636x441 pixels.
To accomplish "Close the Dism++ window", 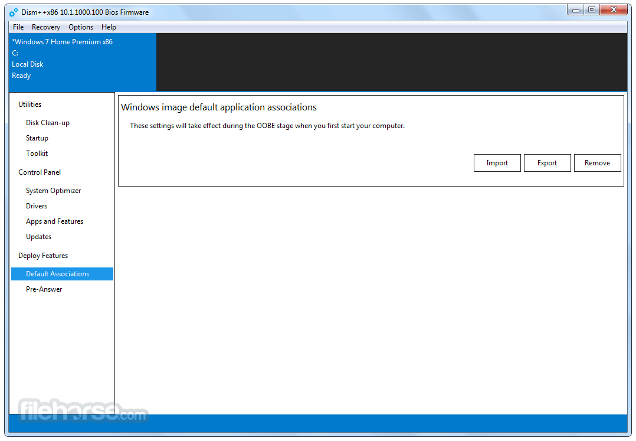I will tap(614, 9).
